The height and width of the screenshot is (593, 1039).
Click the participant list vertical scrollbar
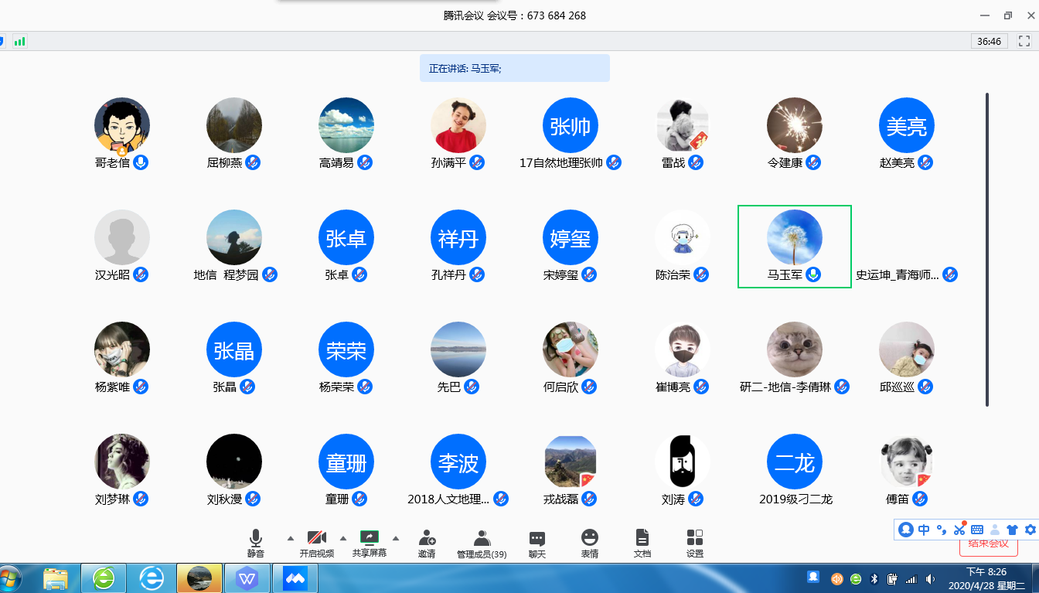pyautogui.click(x=987, y=249)
